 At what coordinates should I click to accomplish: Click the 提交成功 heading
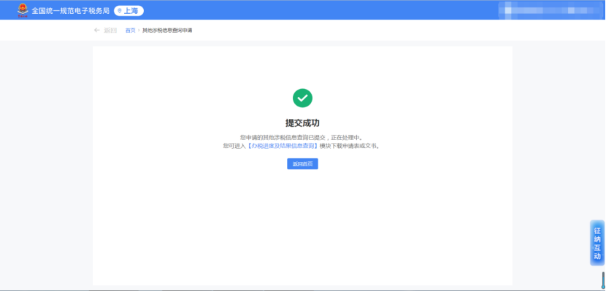302,123
